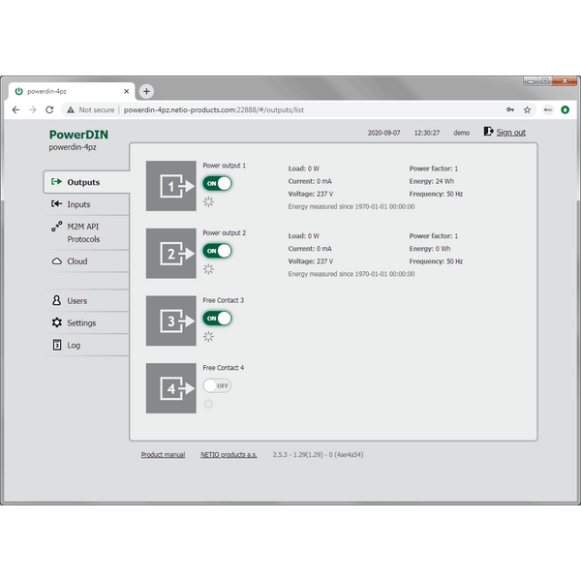Bookmark this page with the star icon
This screenshot has width=581, height=581.
[x=528, y=110]
